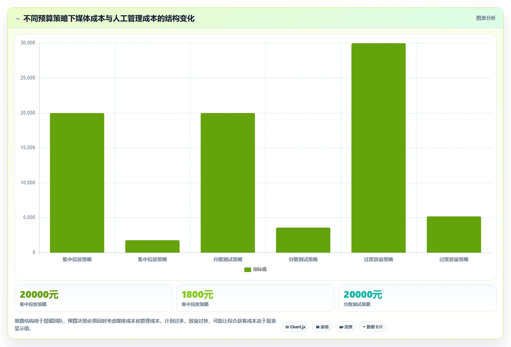Click the 表格 chip label text
511x347 pixels.
324,327
